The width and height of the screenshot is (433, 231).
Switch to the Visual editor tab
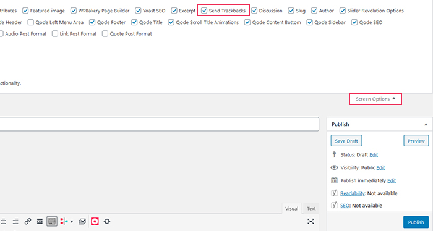(x=291, y=208)
